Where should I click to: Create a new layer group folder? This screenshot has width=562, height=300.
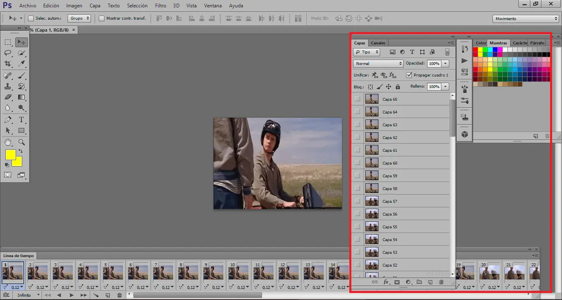(419, 282)
